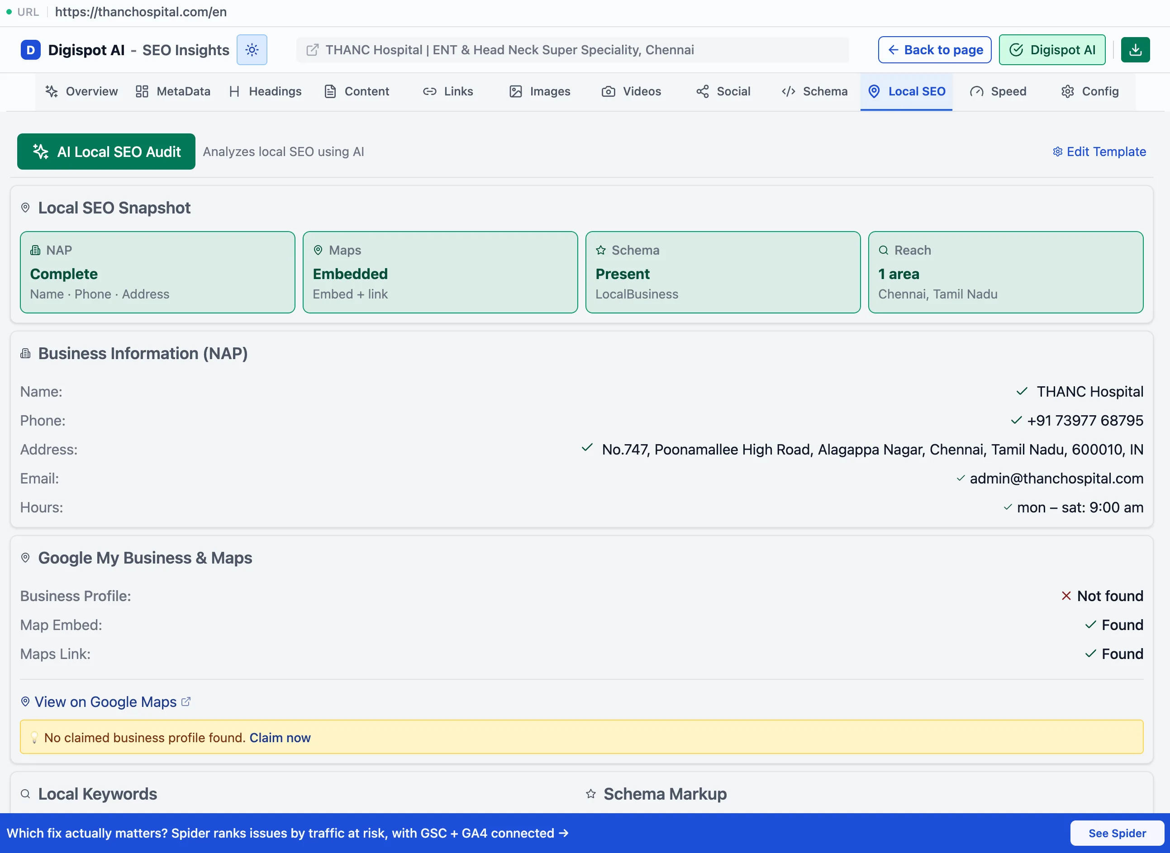Image resolution: width=1170 pixels, height=853 pixels.
Task: Switch to the Overview tab
Action: (81, 91)
